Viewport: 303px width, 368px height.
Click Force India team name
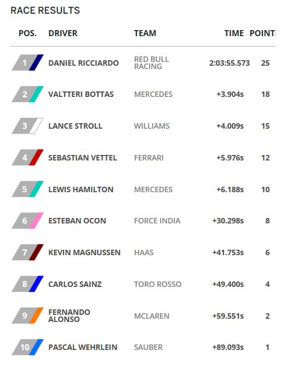pos(157,221)
